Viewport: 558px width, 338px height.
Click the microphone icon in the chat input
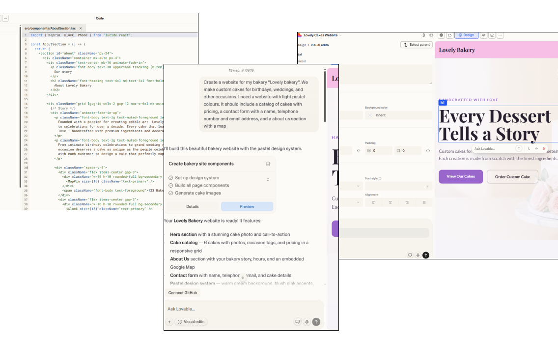(307, 322)
